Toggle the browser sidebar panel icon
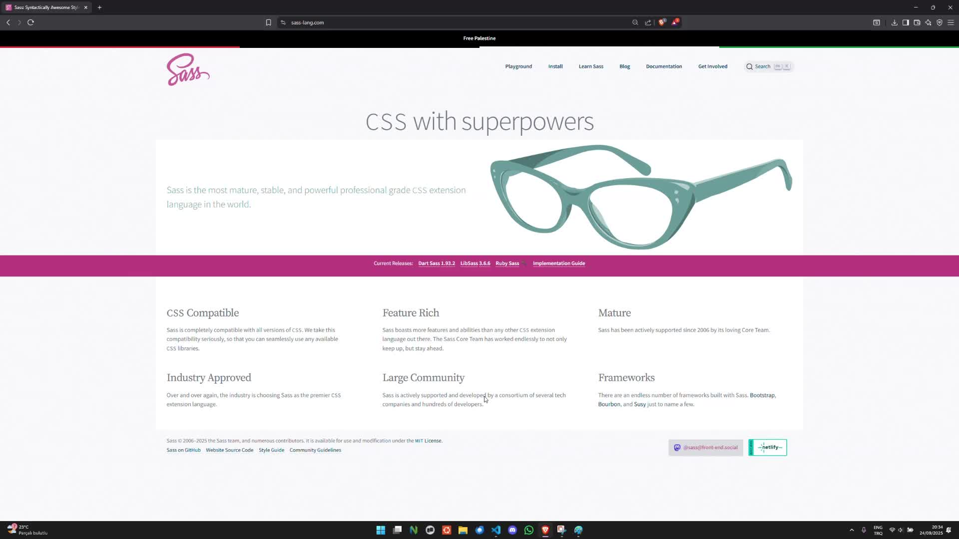 coord(906,22)
